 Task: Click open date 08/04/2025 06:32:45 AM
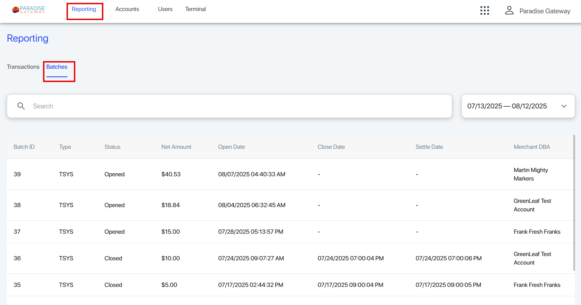(251, 205)
